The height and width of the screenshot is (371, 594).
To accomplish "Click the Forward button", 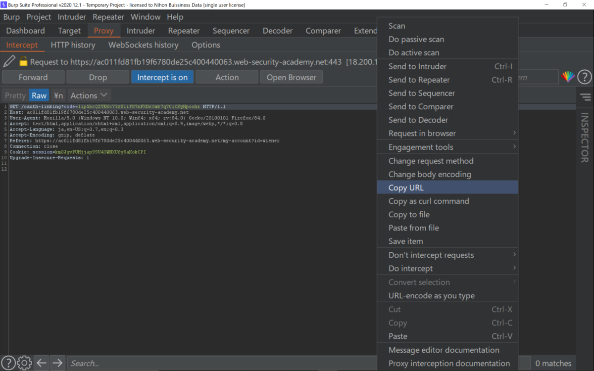I will 33,77.
